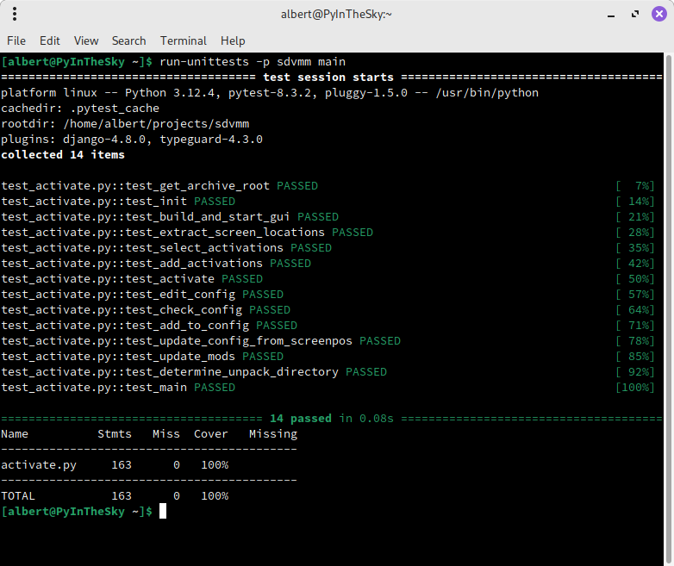Screen dimensions: 674x566
Task: Click the 'platform linux -- Python 3.12.4' line
Action: pos(270,93)
